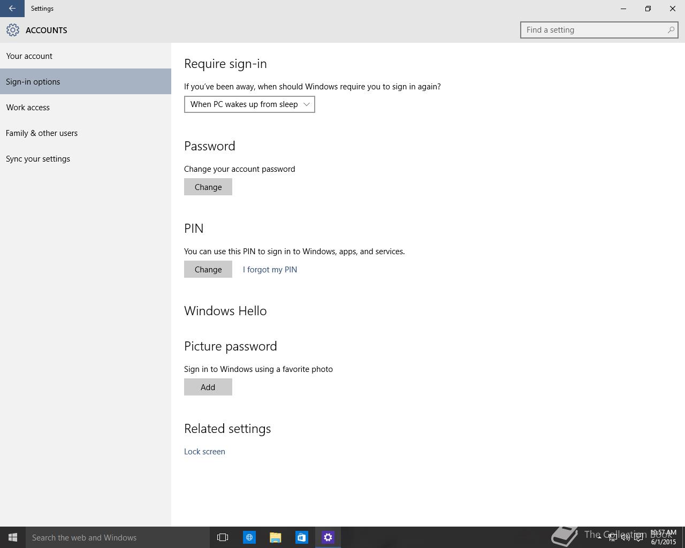Click the Windows Hello heading
This screenshot has height=548, width=685.
pos(225,311)
